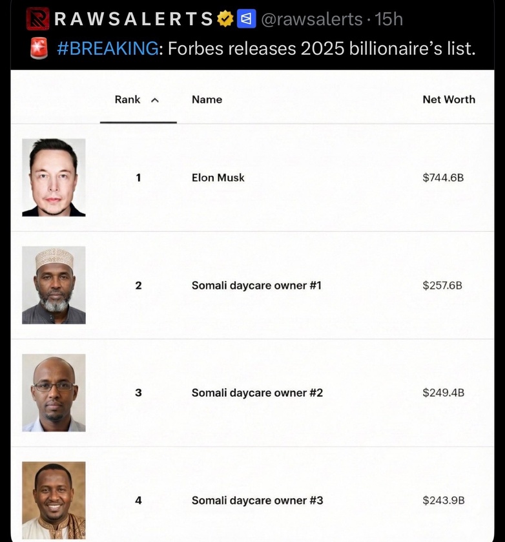This screenshot has height=542, width=505.
Task: Click the Somali daycare owner #1 entry
Action: tap(256, 285)
